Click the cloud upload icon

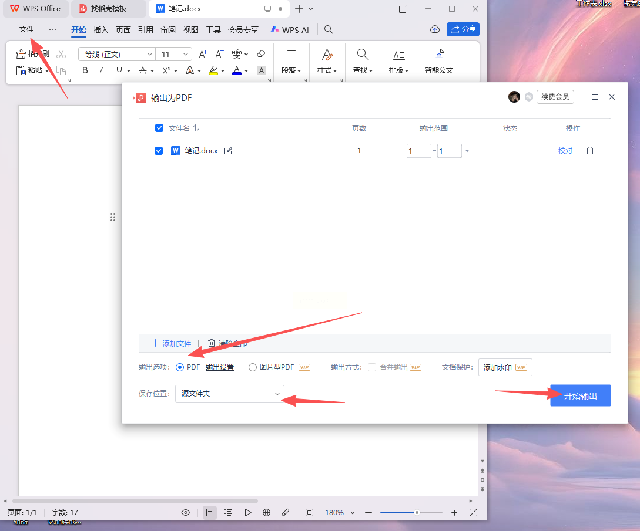pos(435,29)
